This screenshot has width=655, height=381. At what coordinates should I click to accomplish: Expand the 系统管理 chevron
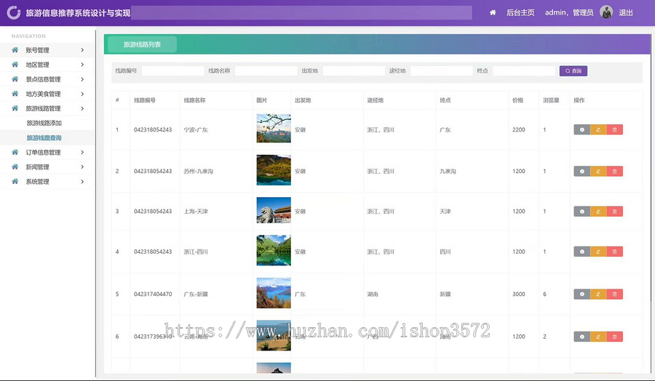(x=82, y=182)
